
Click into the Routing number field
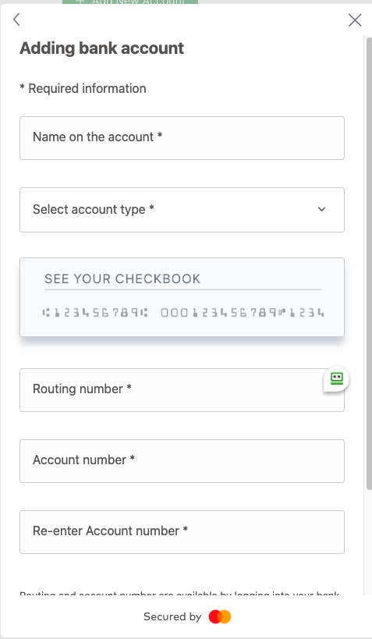[x=182, y=390]
